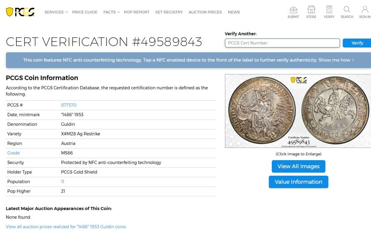371x242 pixels.
Task: Click the Grade label link
Action: pyautogui.click(x=14, y=153)
